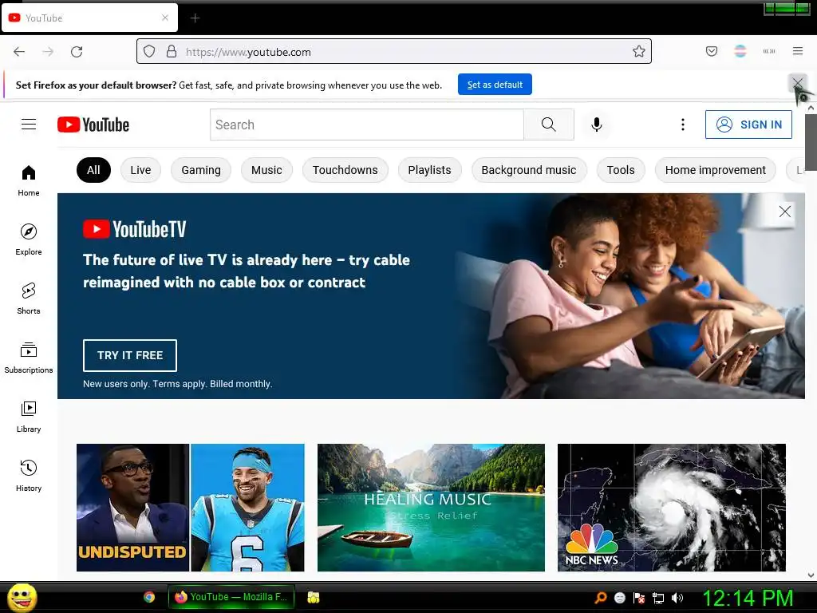
Task: Open tracking protection shield icon
Action: 149,52
